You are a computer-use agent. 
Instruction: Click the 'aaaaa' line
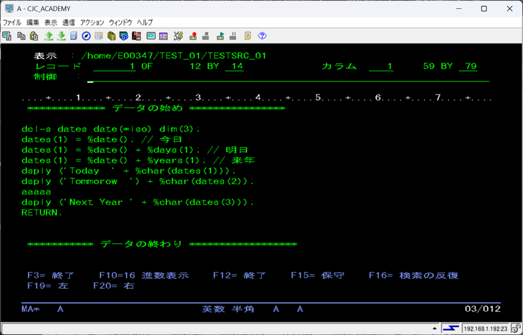tap(37, 192)
